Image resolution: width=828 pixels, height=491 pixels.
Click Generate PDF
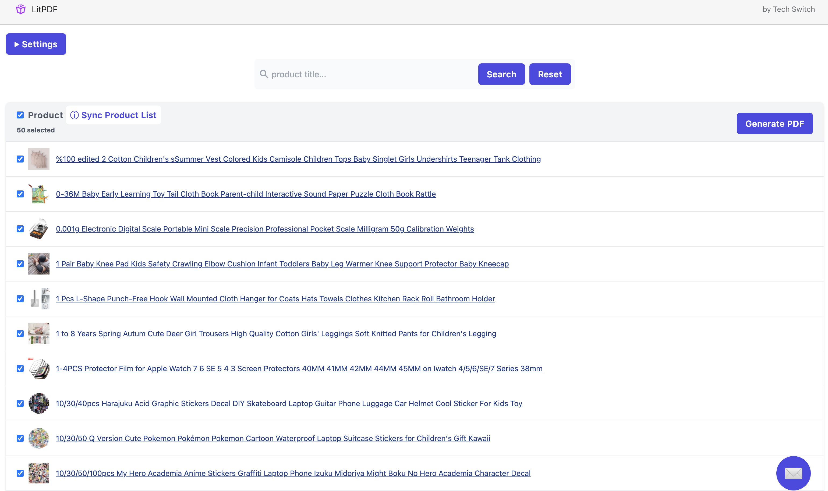click(775, 123)
